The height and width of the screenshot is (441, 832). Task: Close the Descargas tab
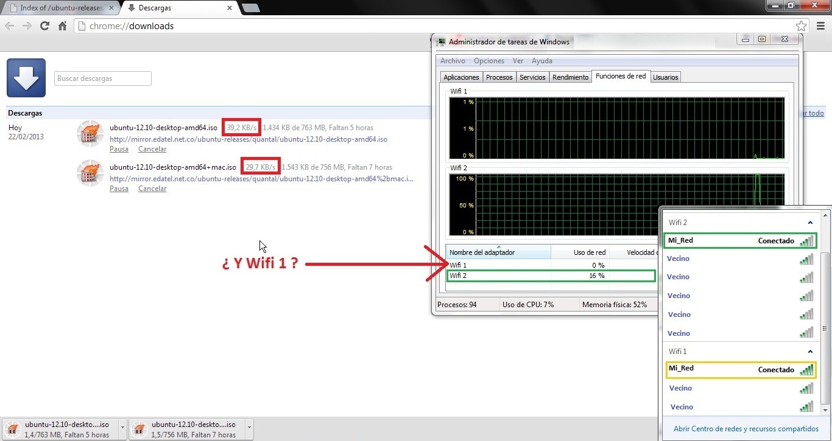click(230, 8)
